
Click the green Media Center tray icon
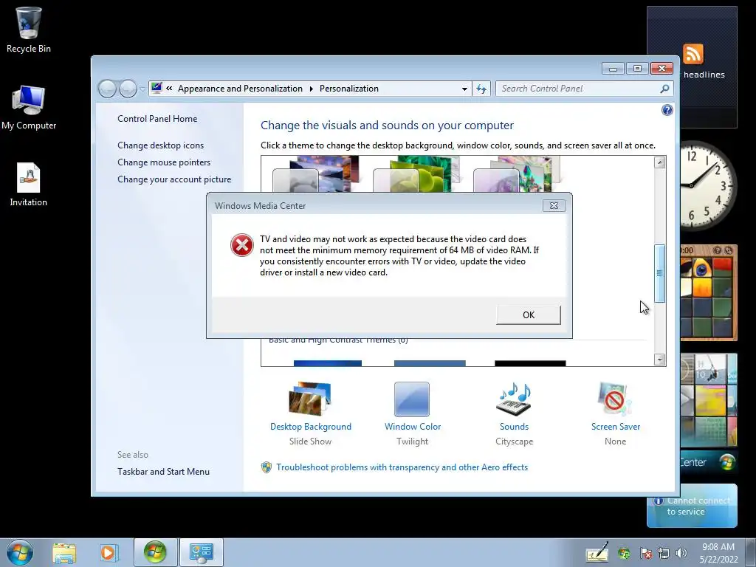(624, 554)
